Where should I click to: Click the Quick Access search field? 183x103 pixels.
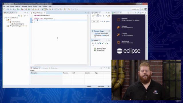coord(135,9)
